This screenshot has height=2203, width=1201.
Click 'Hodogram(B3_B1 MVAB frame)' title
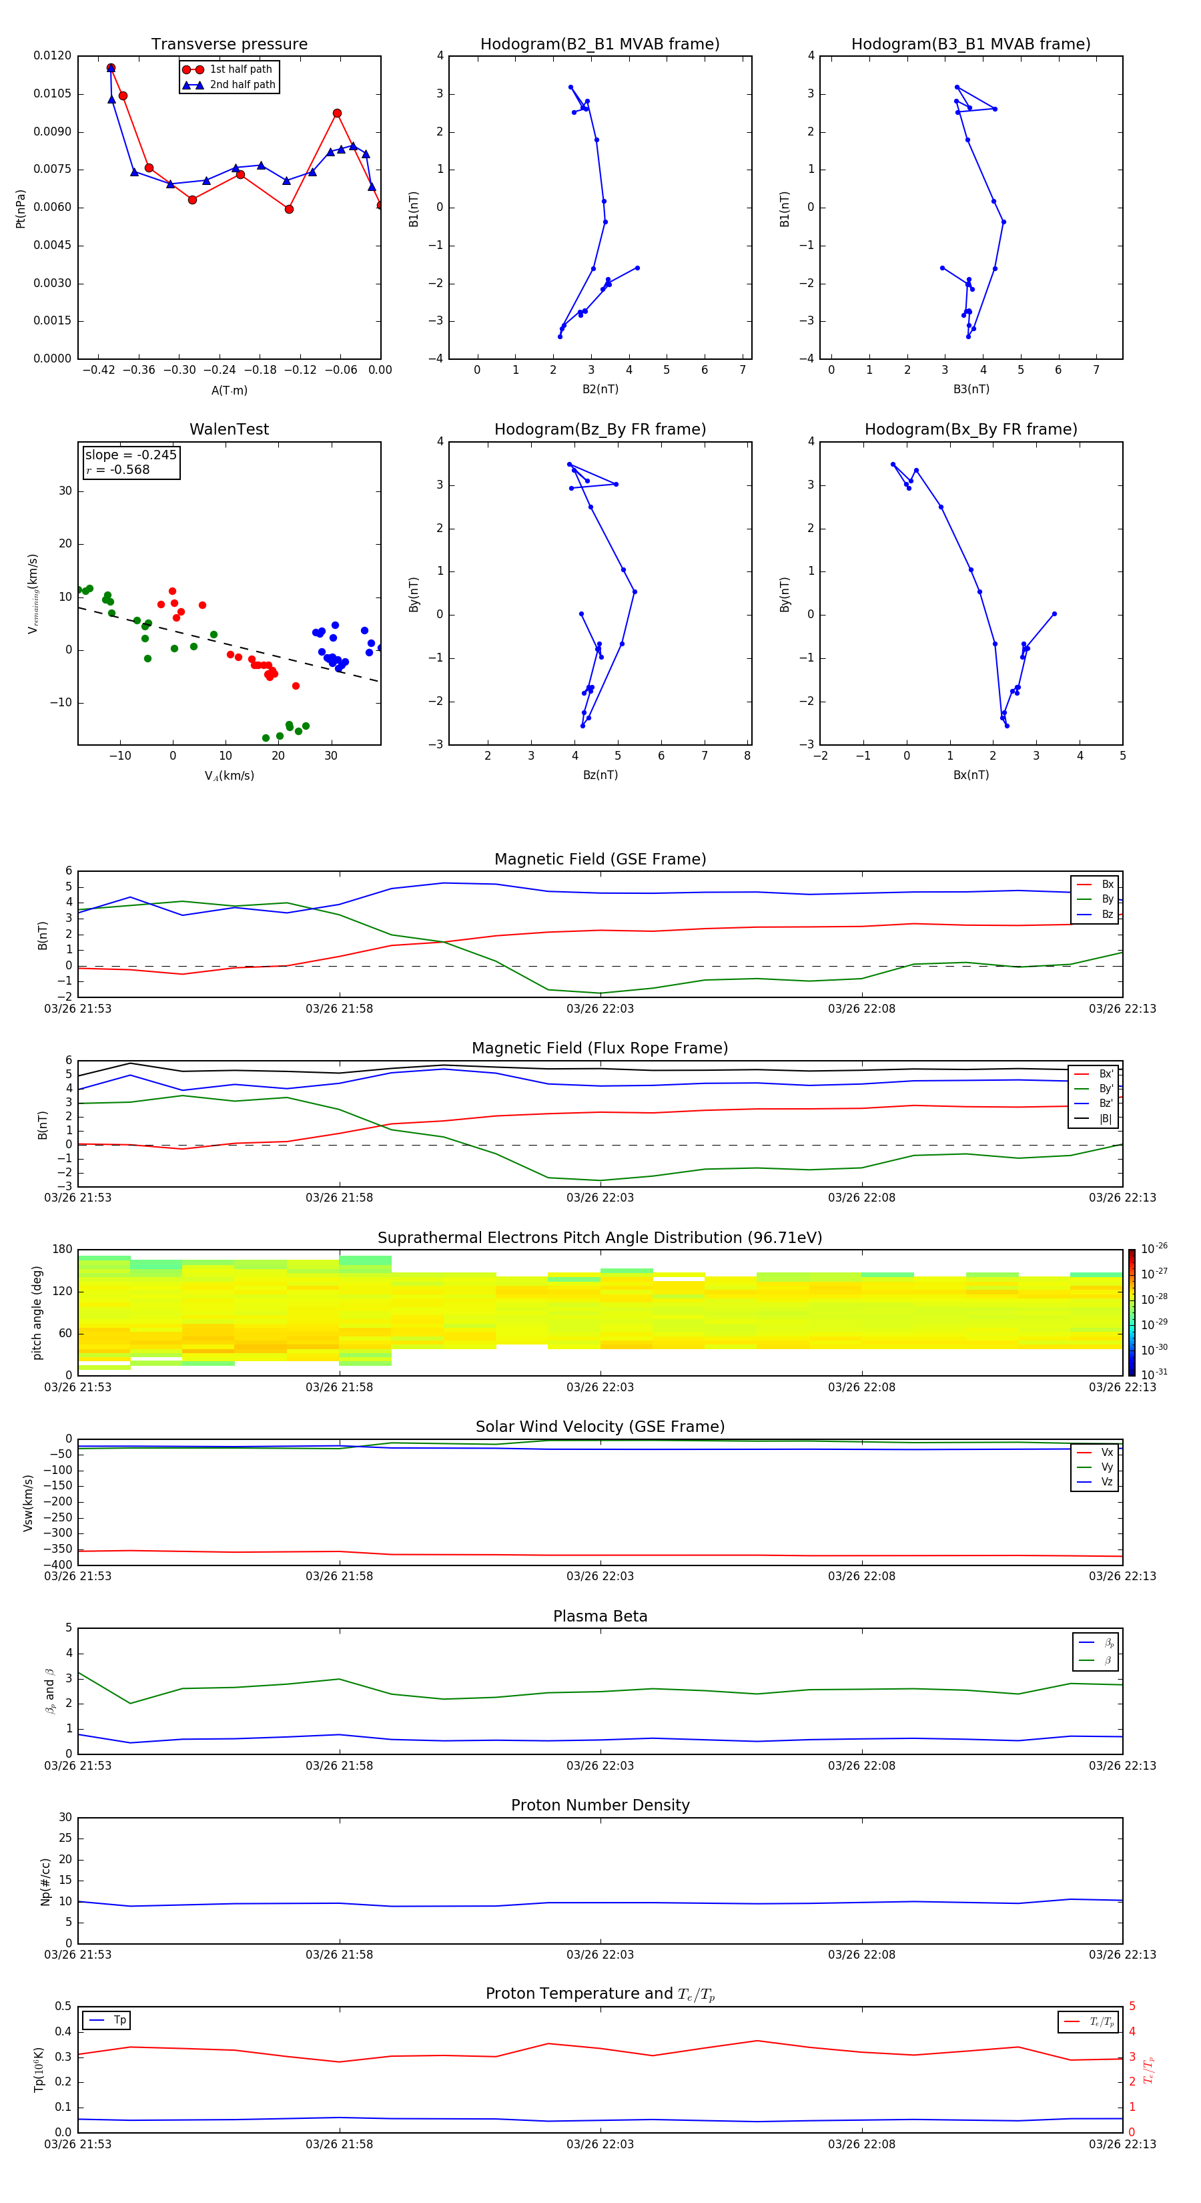pyautogui.click(x=971, y=45)
